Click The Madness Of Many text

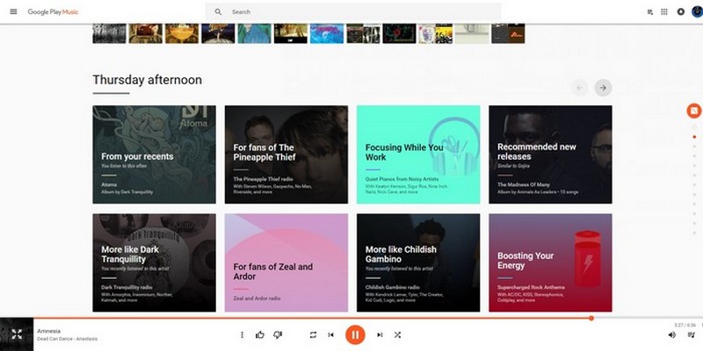(524, 184)
